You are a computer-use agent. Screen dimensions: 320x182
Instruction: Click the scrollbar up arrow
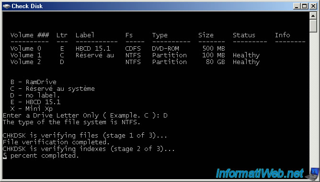pyautogui.click(x=313, y=16)
